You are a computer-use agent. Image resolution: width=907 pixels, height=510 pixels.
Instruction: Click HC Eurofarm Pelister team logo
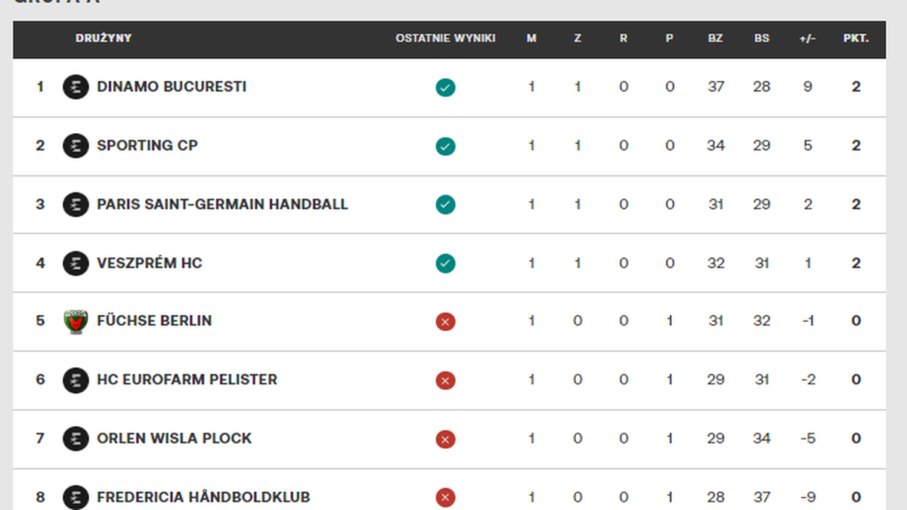[76, 379]
